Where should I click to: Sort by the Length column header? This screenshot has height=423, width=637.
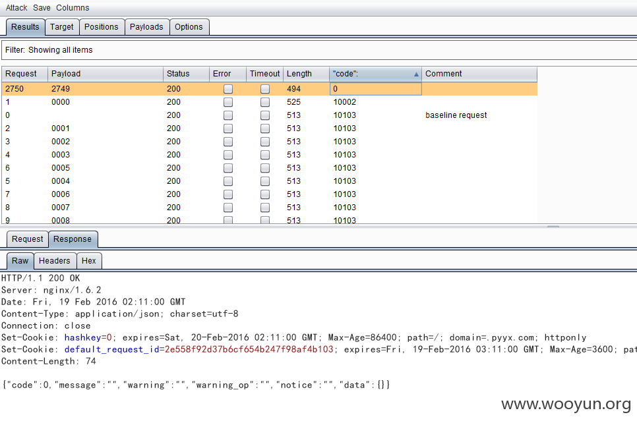tap(307, 74)
